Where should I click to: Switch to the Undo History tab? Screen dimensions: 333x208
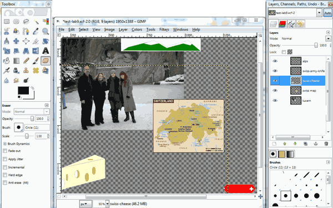(300, 24)
